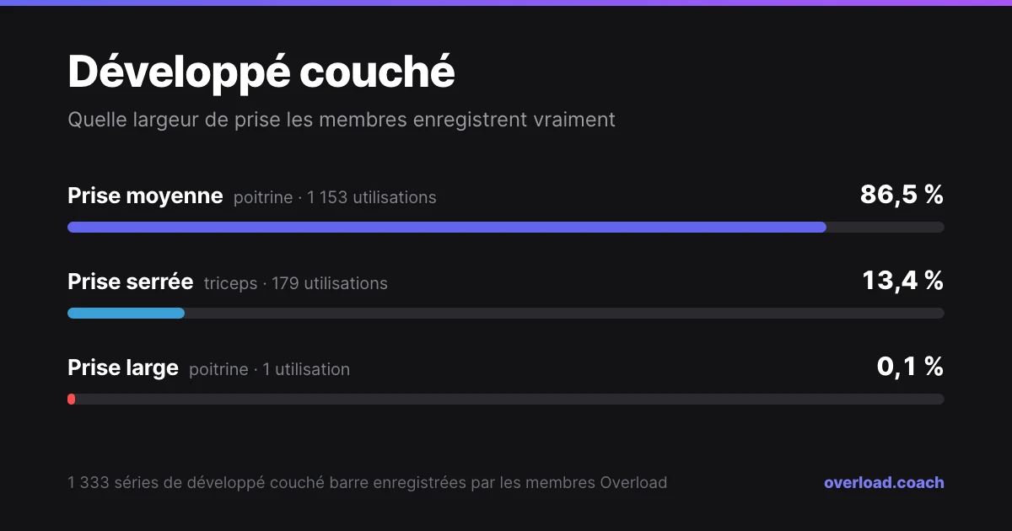The height and width of the screenshot is (531, 1012).
Task: Click the poitrine · 1 utilisation text
Action: tap(269, 370)
